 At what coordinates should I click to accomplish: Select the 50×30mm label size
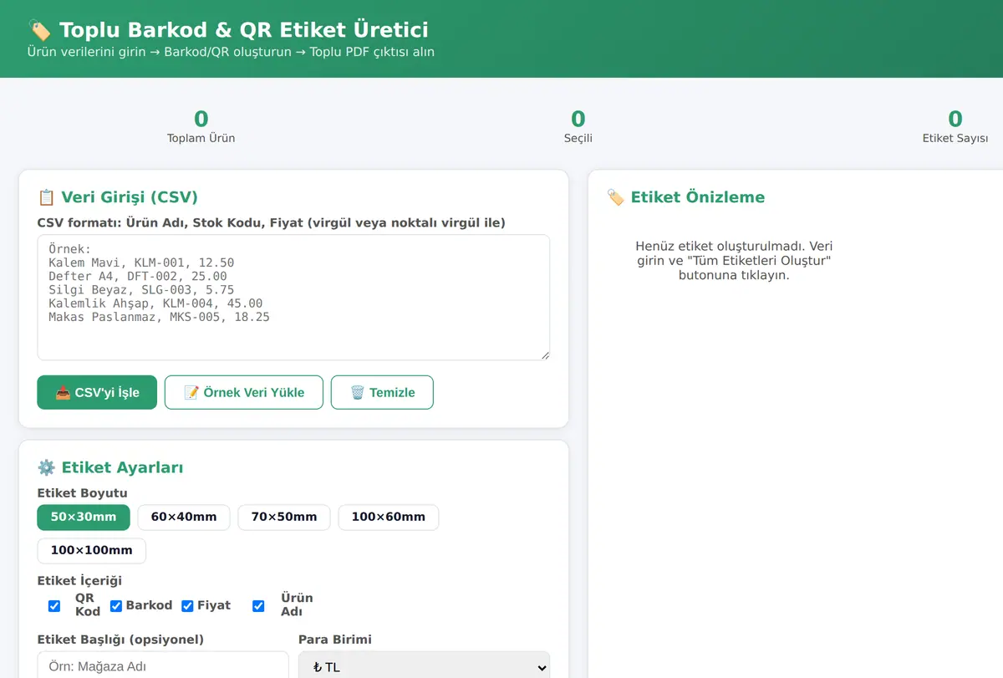coord(84,517)
